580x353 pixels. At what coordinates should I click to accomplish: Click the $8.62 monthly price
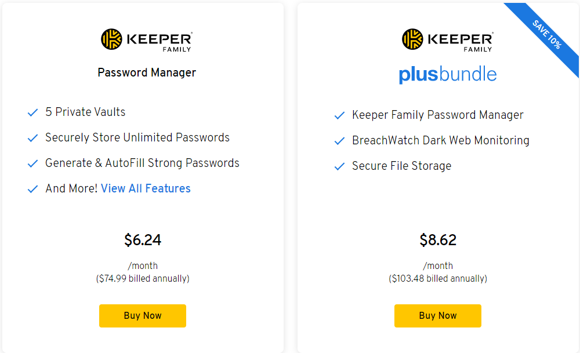[438, 239]
